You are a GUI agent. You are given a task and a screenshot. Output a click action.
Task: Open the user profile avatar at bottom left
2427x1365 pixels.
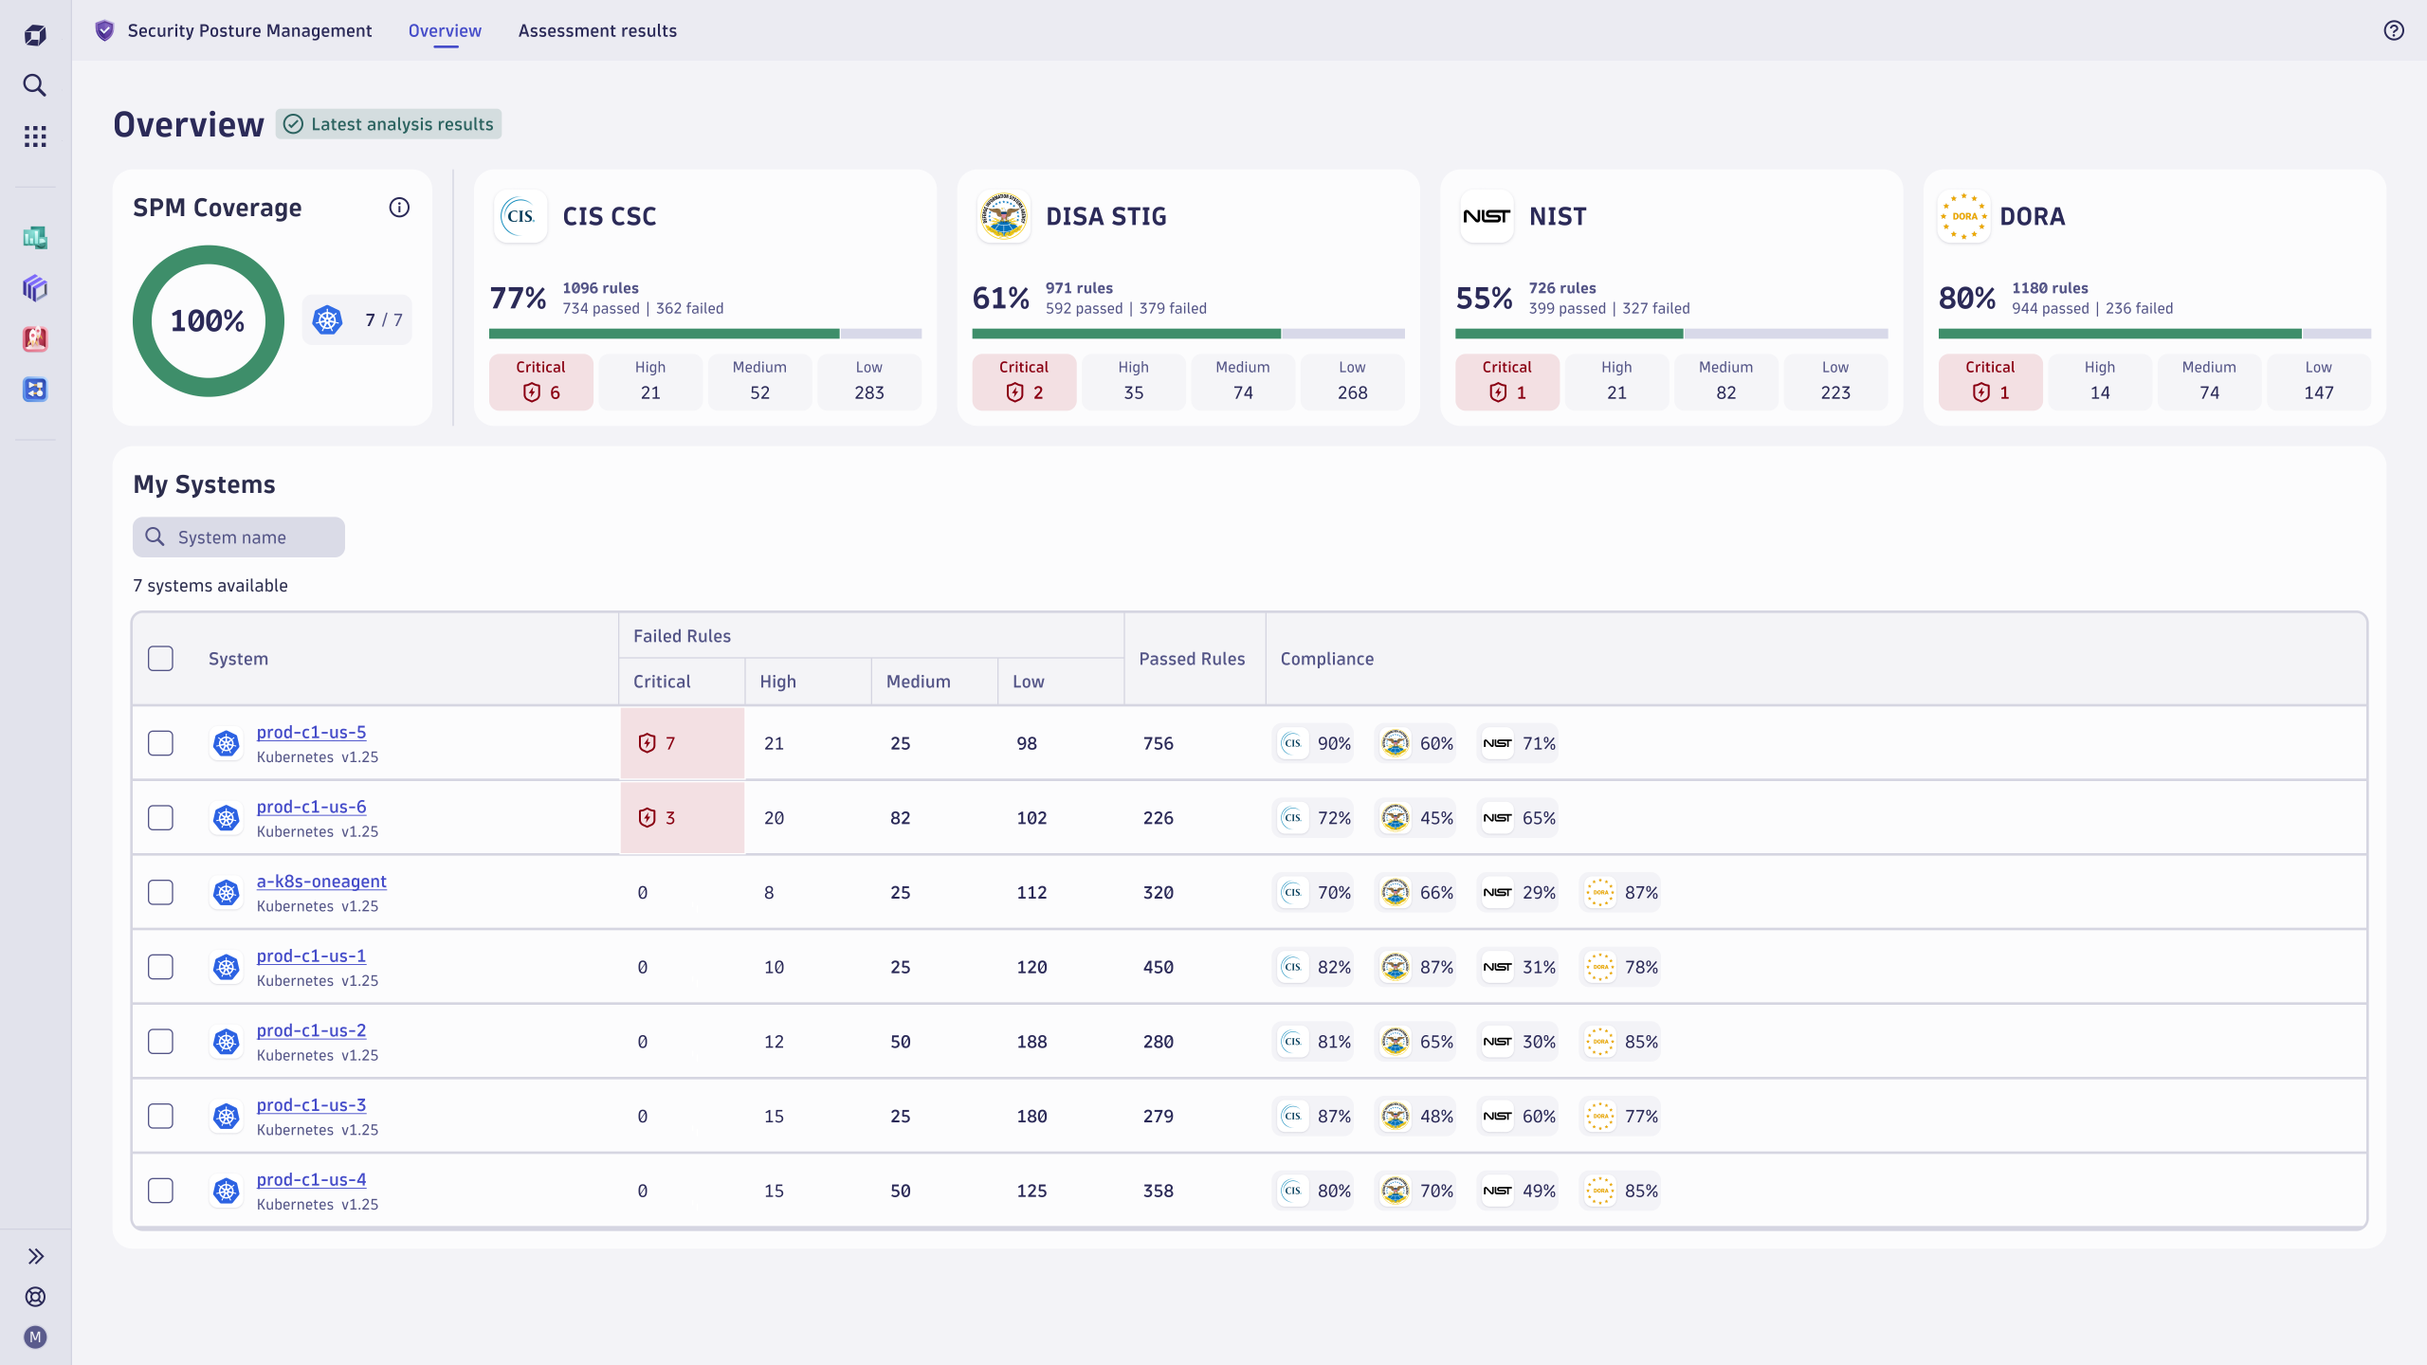[35, 1338]
